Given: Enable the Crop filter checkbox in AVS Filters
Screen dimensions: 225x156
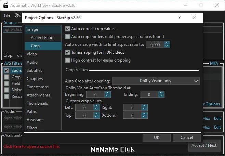Looking at the screenshot, I should (x=6, y=77).
